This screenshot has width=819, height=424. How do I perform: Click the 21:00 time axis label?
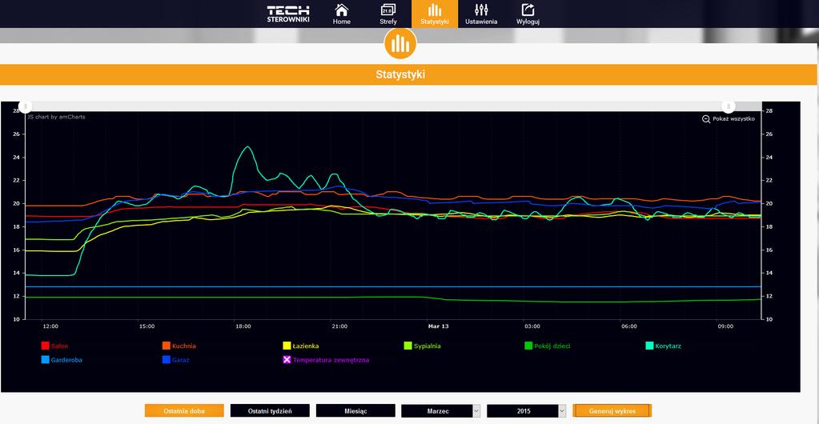pos(339,326)
